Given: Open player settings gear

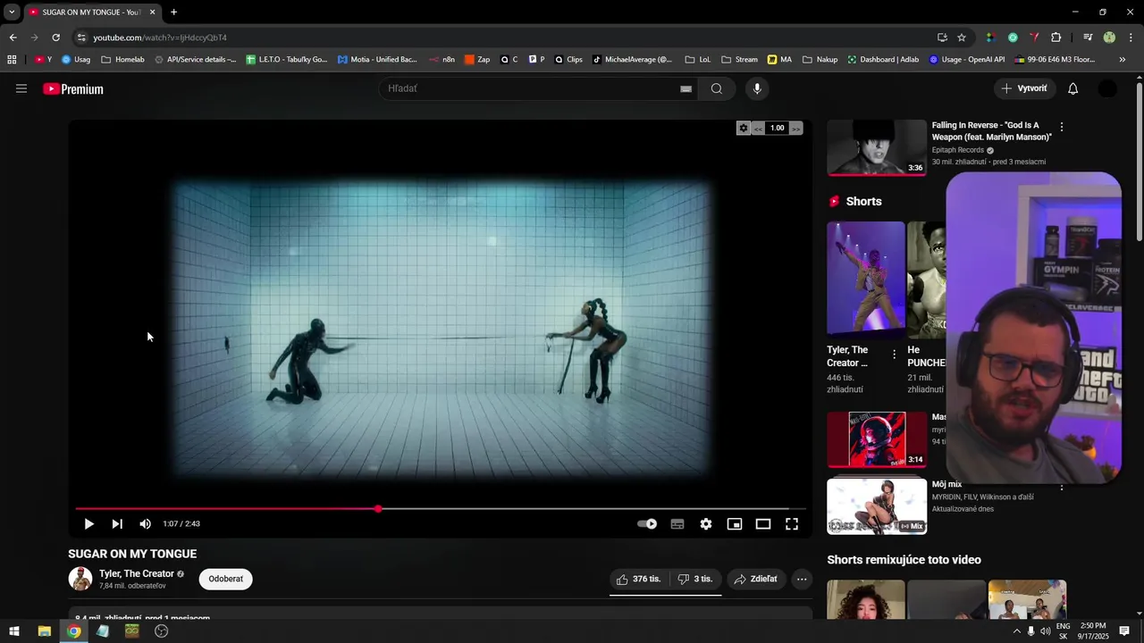Looking at the screenshot, I should 706,524.
